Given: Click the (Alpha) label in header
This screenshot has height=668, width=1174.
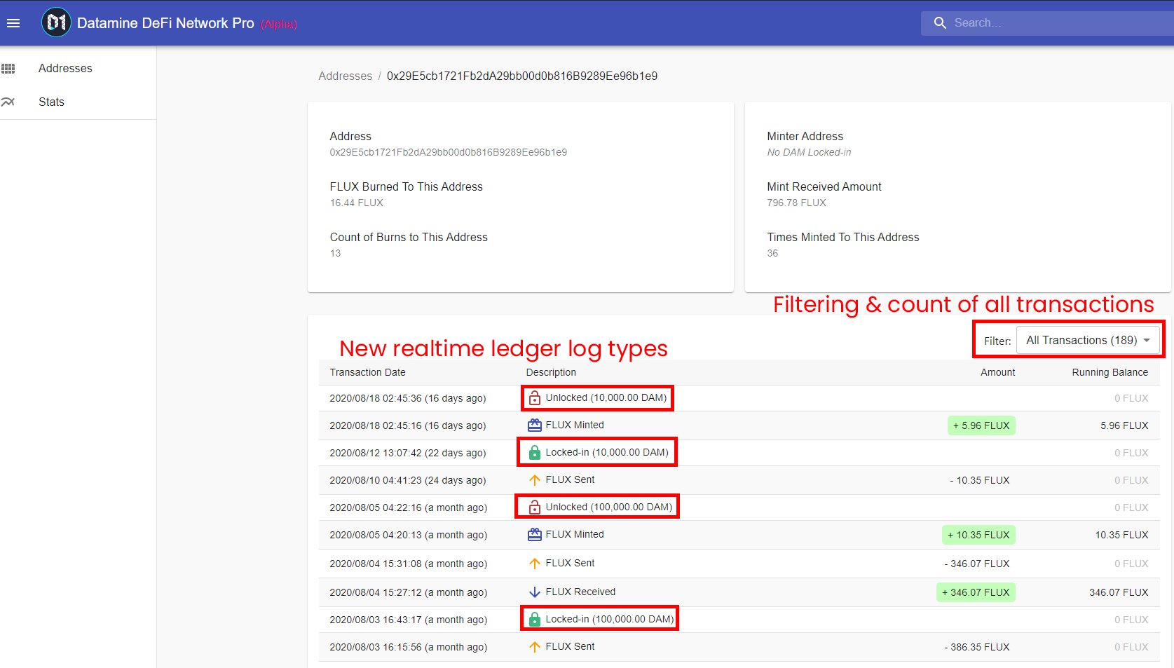Looking at the screenshot, I should pyautogui.click(x=279, y=25).
